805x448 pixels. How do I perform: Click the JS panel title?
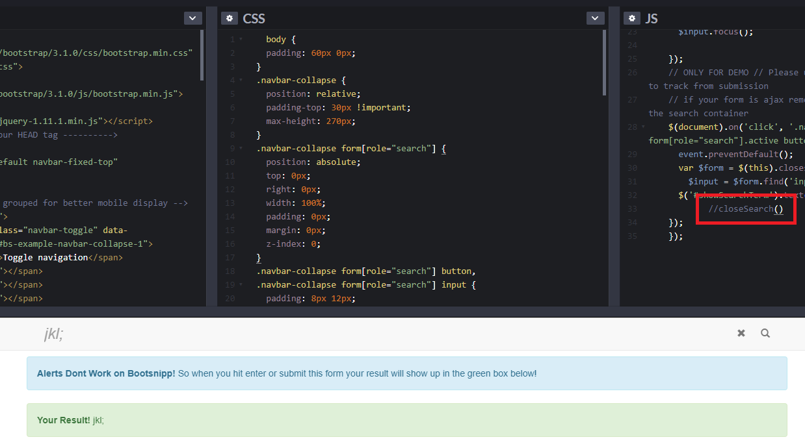652,18
